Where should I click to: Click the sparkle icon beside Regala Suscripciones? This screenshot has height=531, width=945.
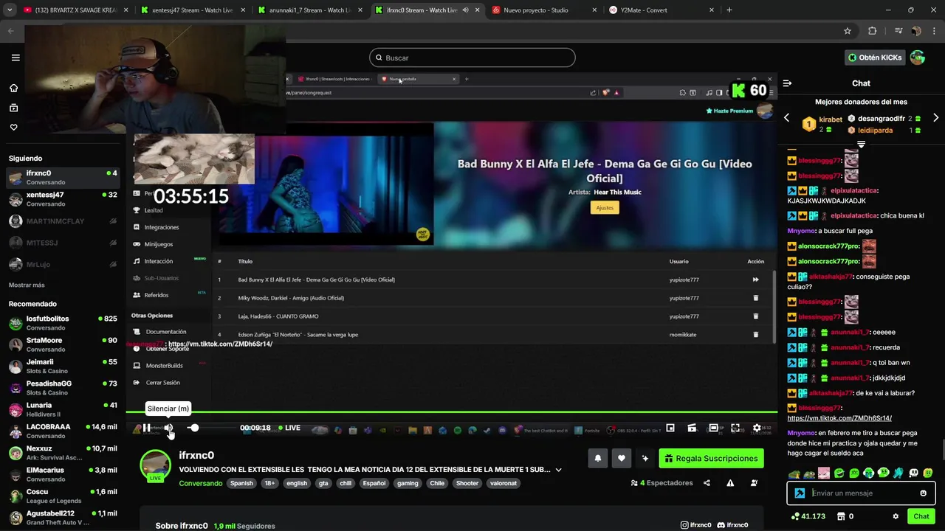645,458
